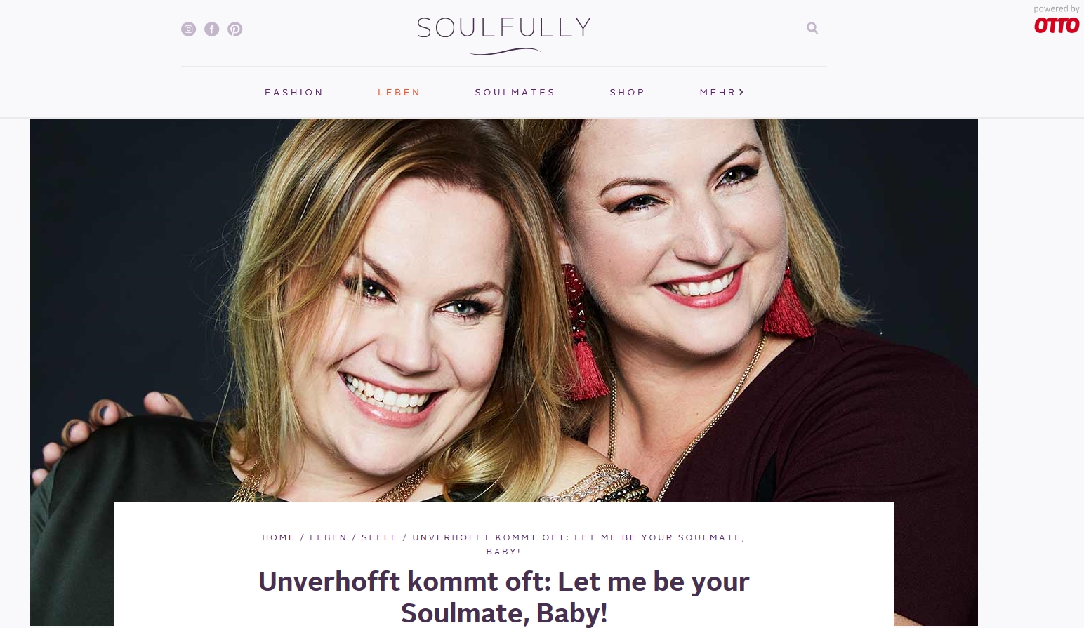Click the swoosh underline beneath the logo
The width and height of the screenshot is (1084, 628).
pyautogui.click(x=504, y=51)
